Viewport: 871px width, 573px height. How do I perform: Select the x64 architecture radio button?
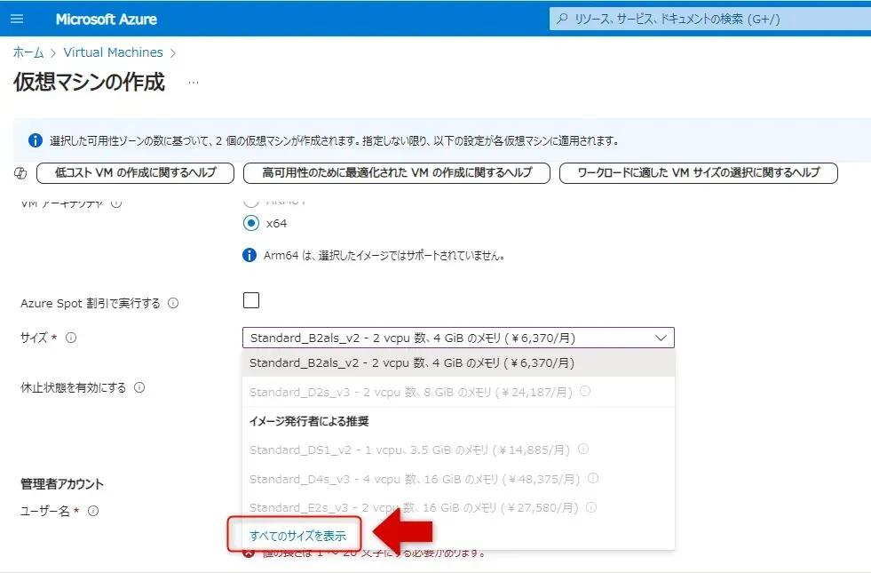(251, 223)
